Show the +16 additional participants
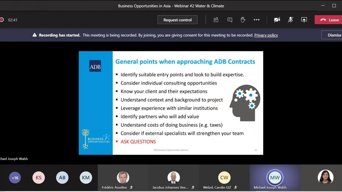This screenshot has height=192, width=342. click(x=15, y=178)
